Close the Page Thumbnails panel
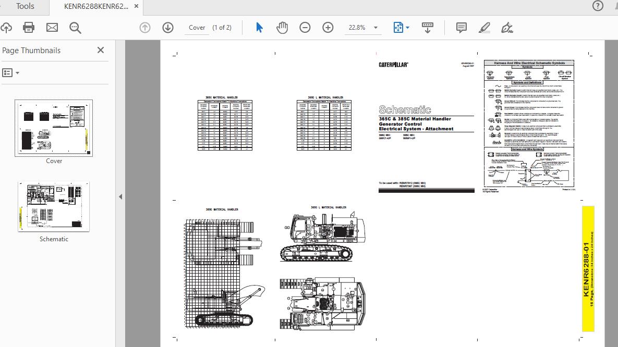Image resolution: width=618 pixels, height=347 pixels. [x=100, y=50]
